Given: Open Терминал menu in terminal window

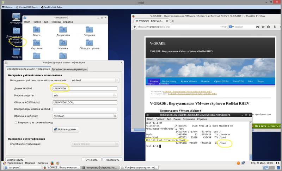Looking at the screenshot, I should [189, 119].
